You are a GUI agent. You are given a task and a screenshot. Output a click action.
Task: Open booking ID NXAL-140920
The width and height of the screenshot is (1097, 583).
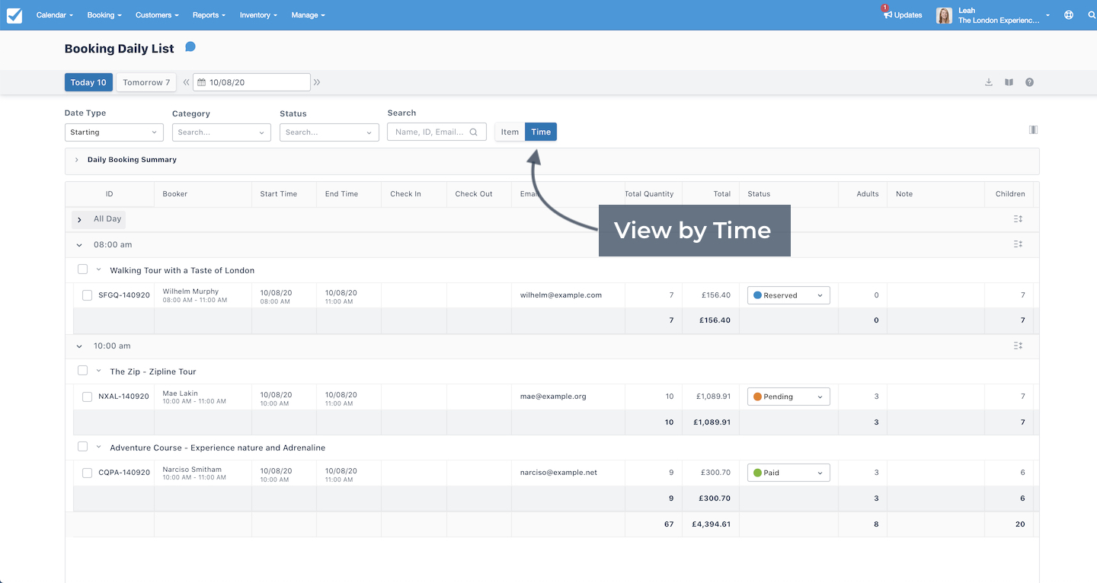124,397
